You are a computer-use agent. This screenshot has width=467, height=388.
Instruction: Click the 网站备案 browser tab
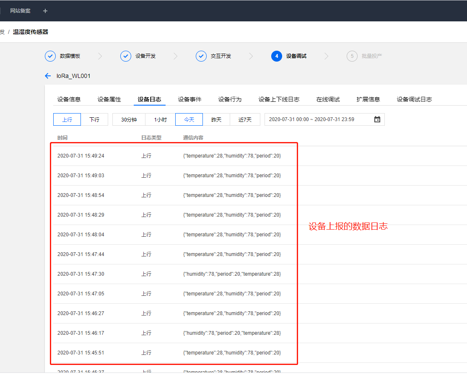coord(20,11)
